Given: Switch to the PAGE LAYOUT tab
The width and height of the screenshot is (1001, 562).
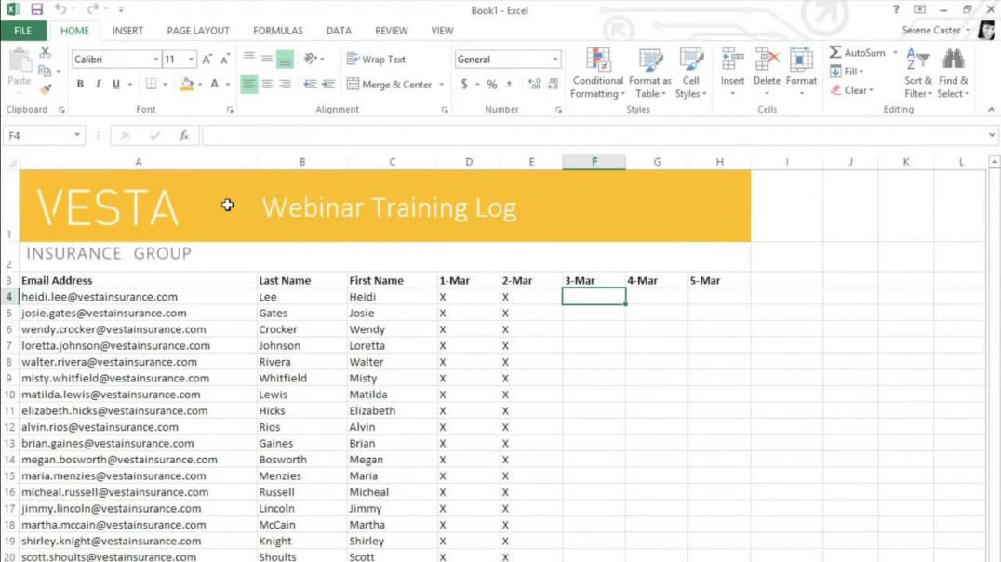Looking at the screenshot, I should coord(198,31).
